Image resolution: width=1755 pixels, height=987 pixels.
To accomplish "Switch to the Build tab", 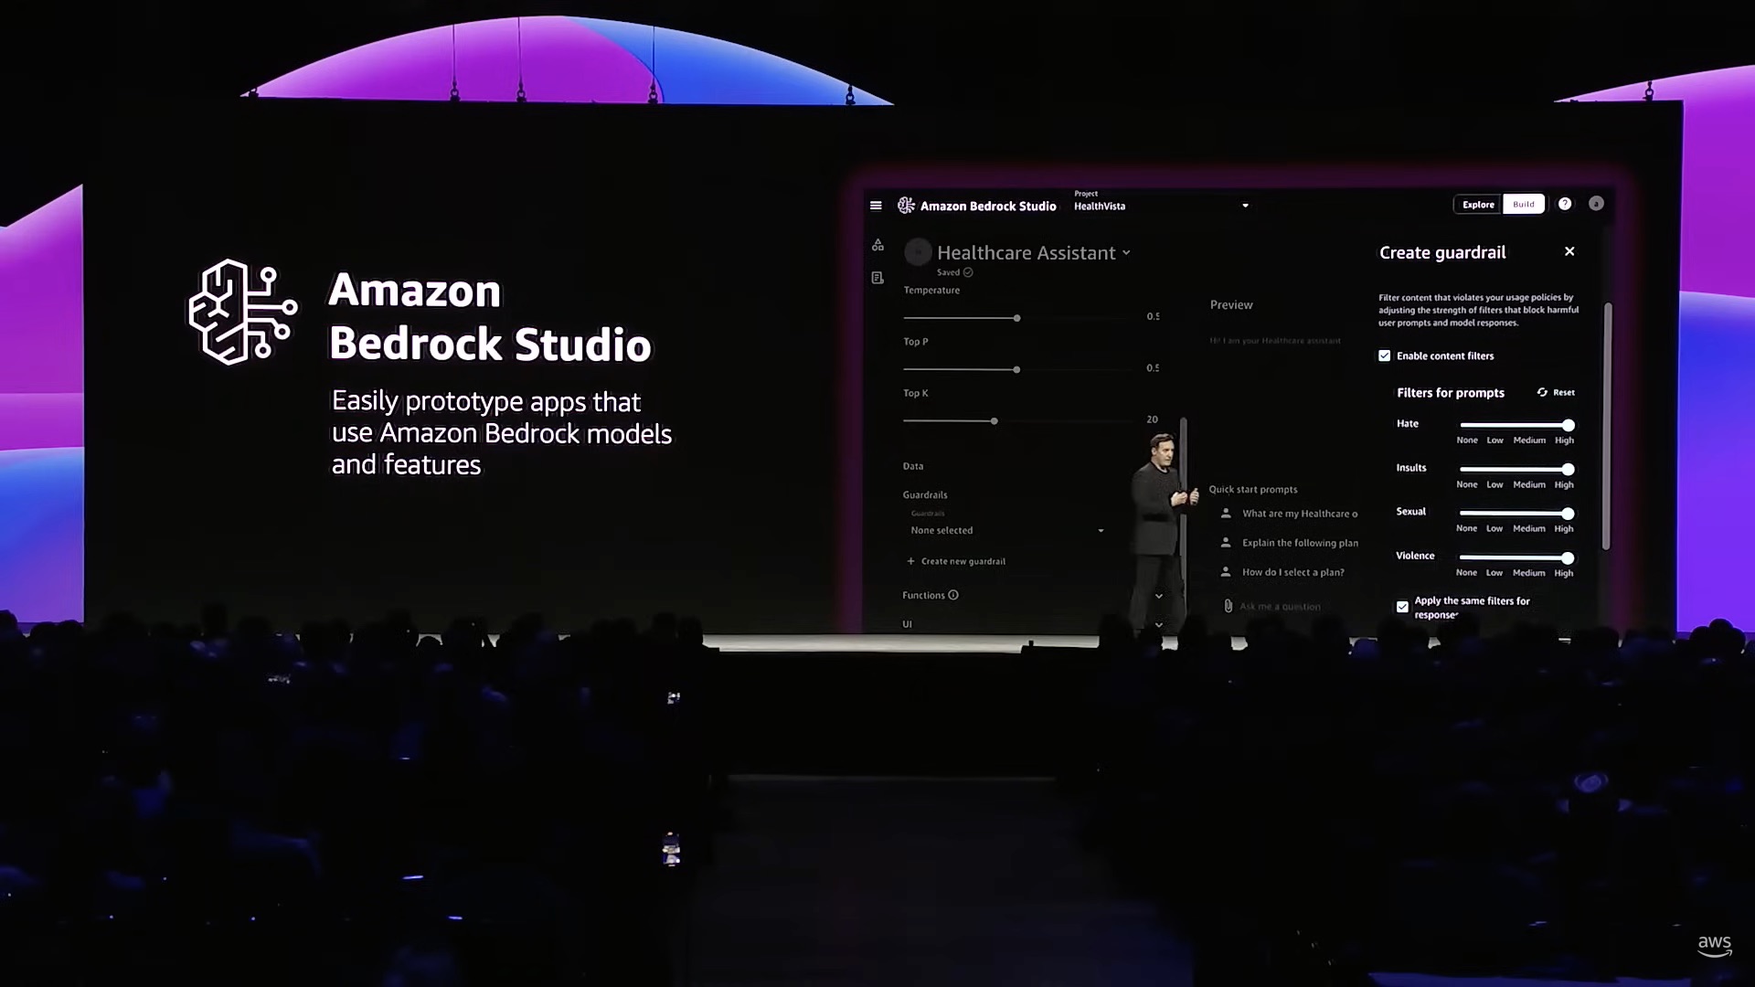I will click(1524, 205).
